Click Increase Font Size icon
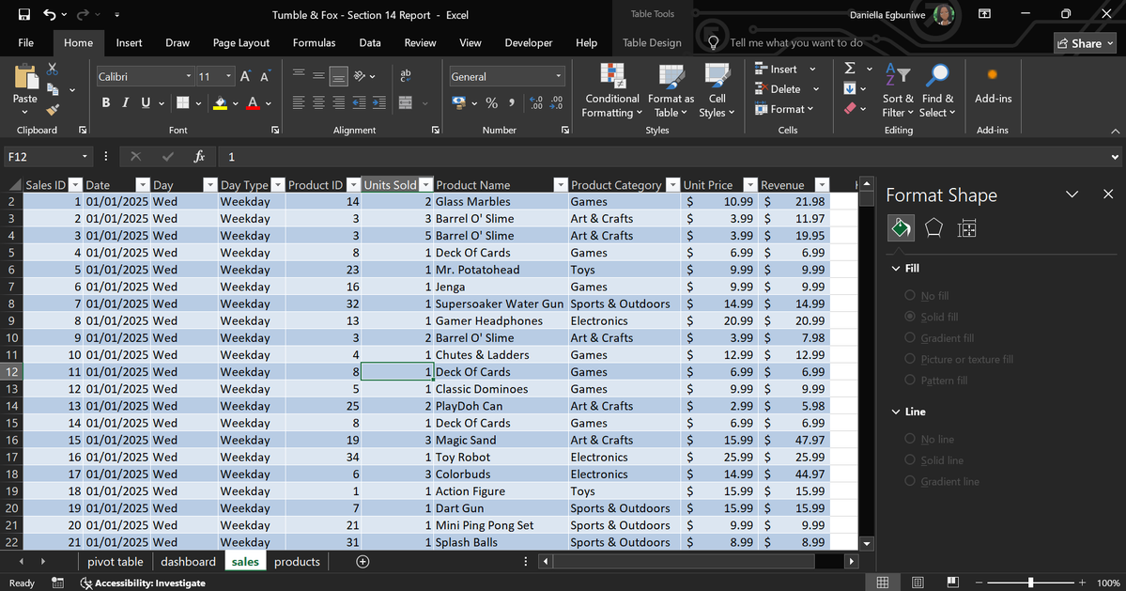This screenshot has width=1126, height=591. click(245, 76)
